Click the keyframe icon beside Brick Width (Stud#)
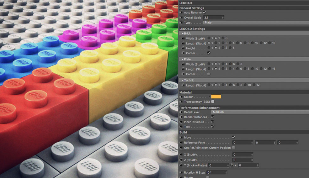 point(183,39)
